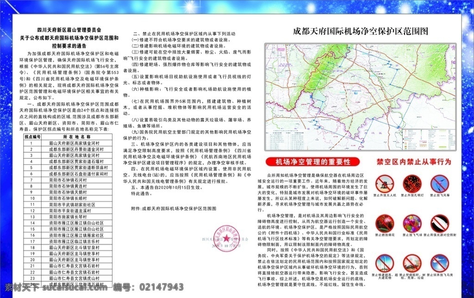The width and height of the screenshot is (474, 298).
Task: Select table cell 简阳市石钟镇石河村
Action: [77, 180]
